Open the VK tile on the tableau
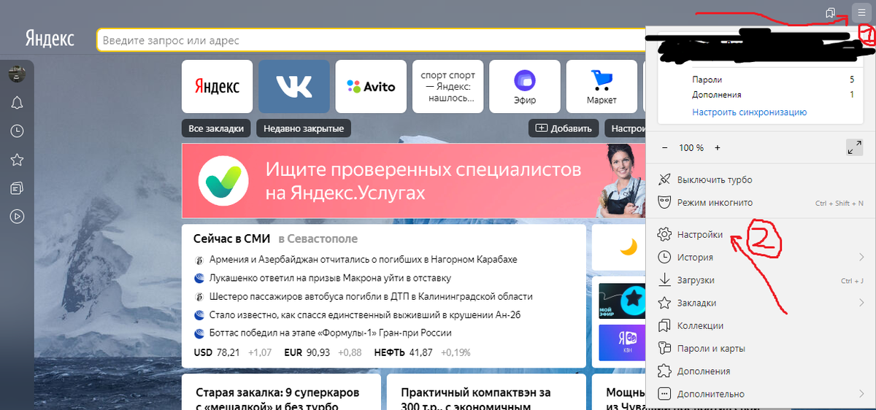This screenshot has width=876, height=410. (294, 86)
